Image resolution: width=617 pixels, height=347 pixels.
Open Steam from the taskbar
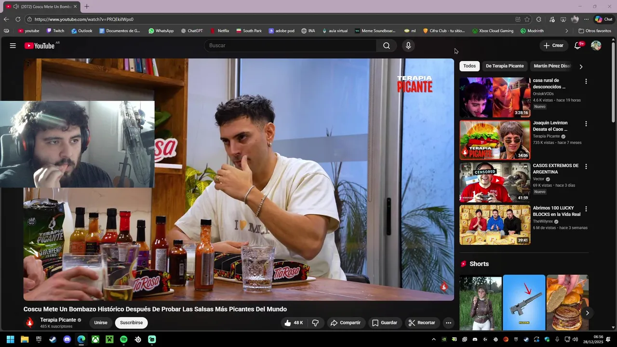pos(53,339)
